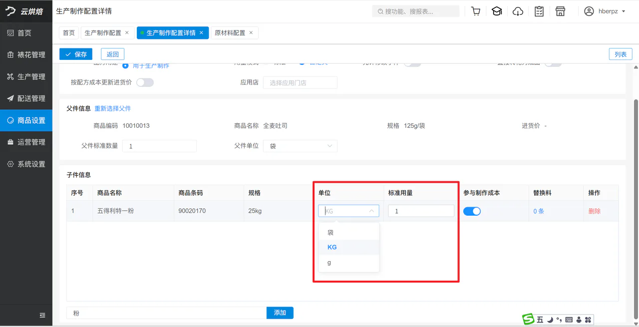639x327 pixels.
Task: Click the 标准用量 input field
Action: (x=421, y=211)
